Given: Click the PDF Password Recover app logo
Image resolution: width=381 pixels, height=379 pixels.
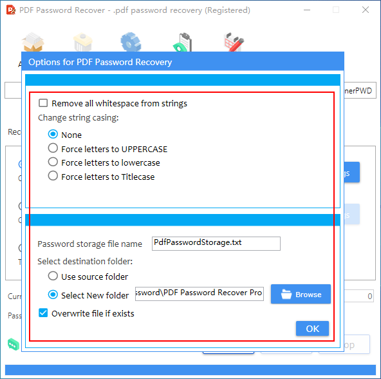Looking at the screenshot, I should pyautogui.click(x=11, y=10).
